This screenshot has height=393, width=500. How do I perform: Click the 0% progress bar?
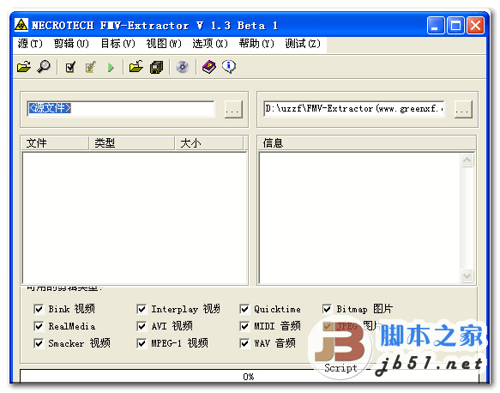click(x=250, y=377)
